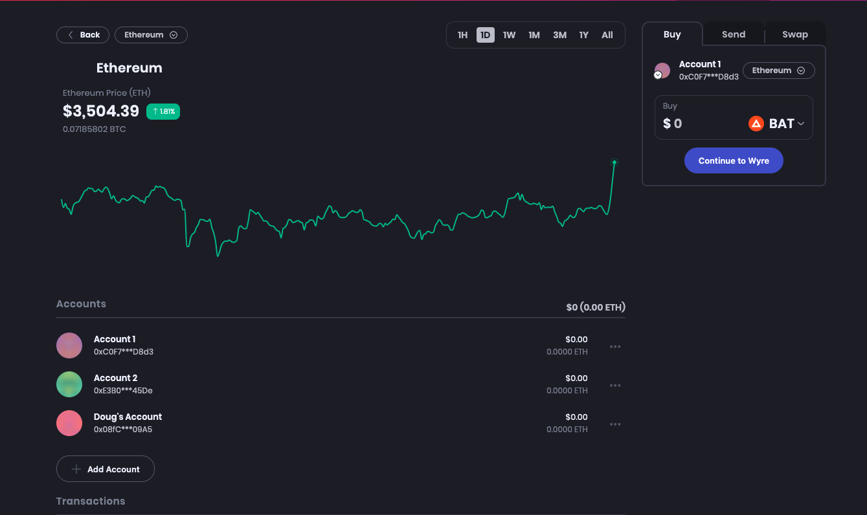Image resolution: width=867 pixels, height=515 pixels.
Task: Click the Account 1 avatar in list
Action: (x=69, y=345)
